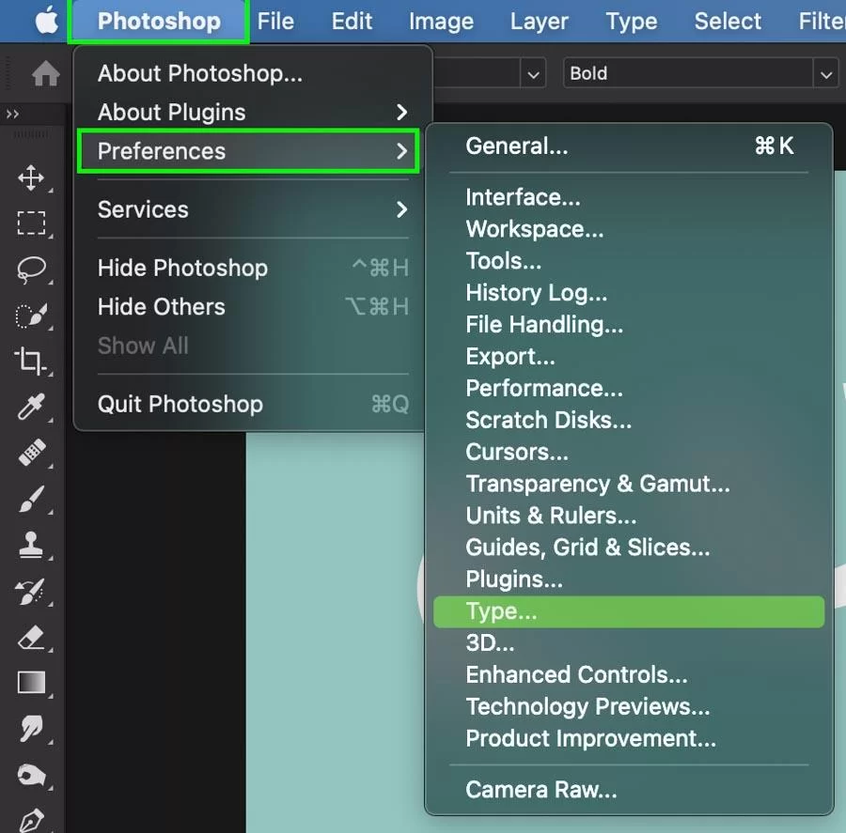Open Workspace... preferences
The height and width of the screenshot is (833, 846).
[629, 229]
